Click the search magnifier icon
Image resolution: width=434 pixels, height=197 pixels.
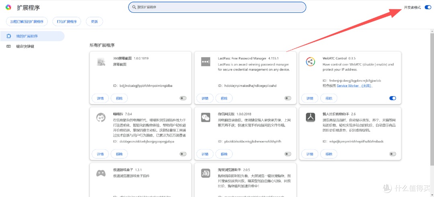[x=134, y=7]
